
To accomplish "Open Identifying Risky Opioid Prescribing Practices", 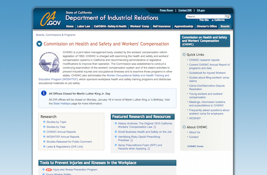I will 139,139.
